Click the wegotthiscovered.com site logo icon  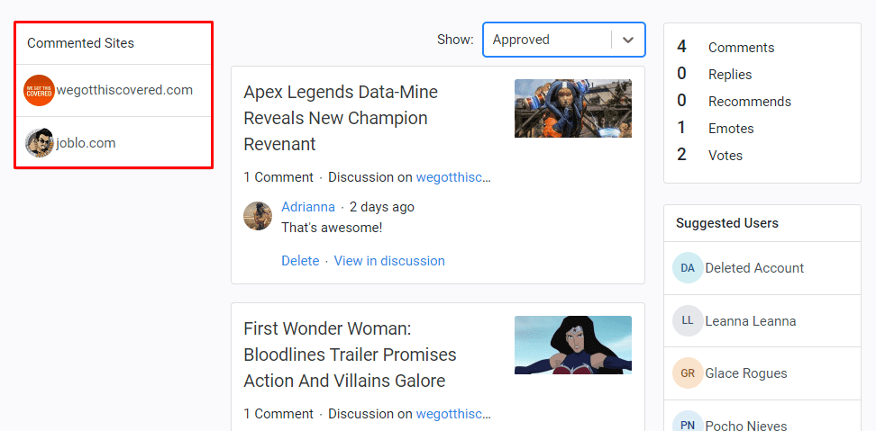coord(39,90)
